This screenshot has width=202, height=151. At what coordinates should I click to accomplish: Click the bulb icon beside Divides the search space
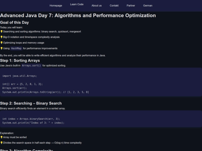(x=1, y=143)
